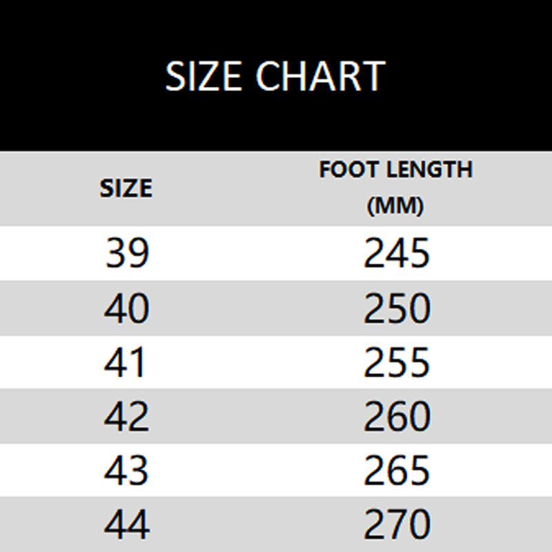Screen dimensions: 552x552
Task: Click the SIZE CHART title text
Action: [275, 76]
